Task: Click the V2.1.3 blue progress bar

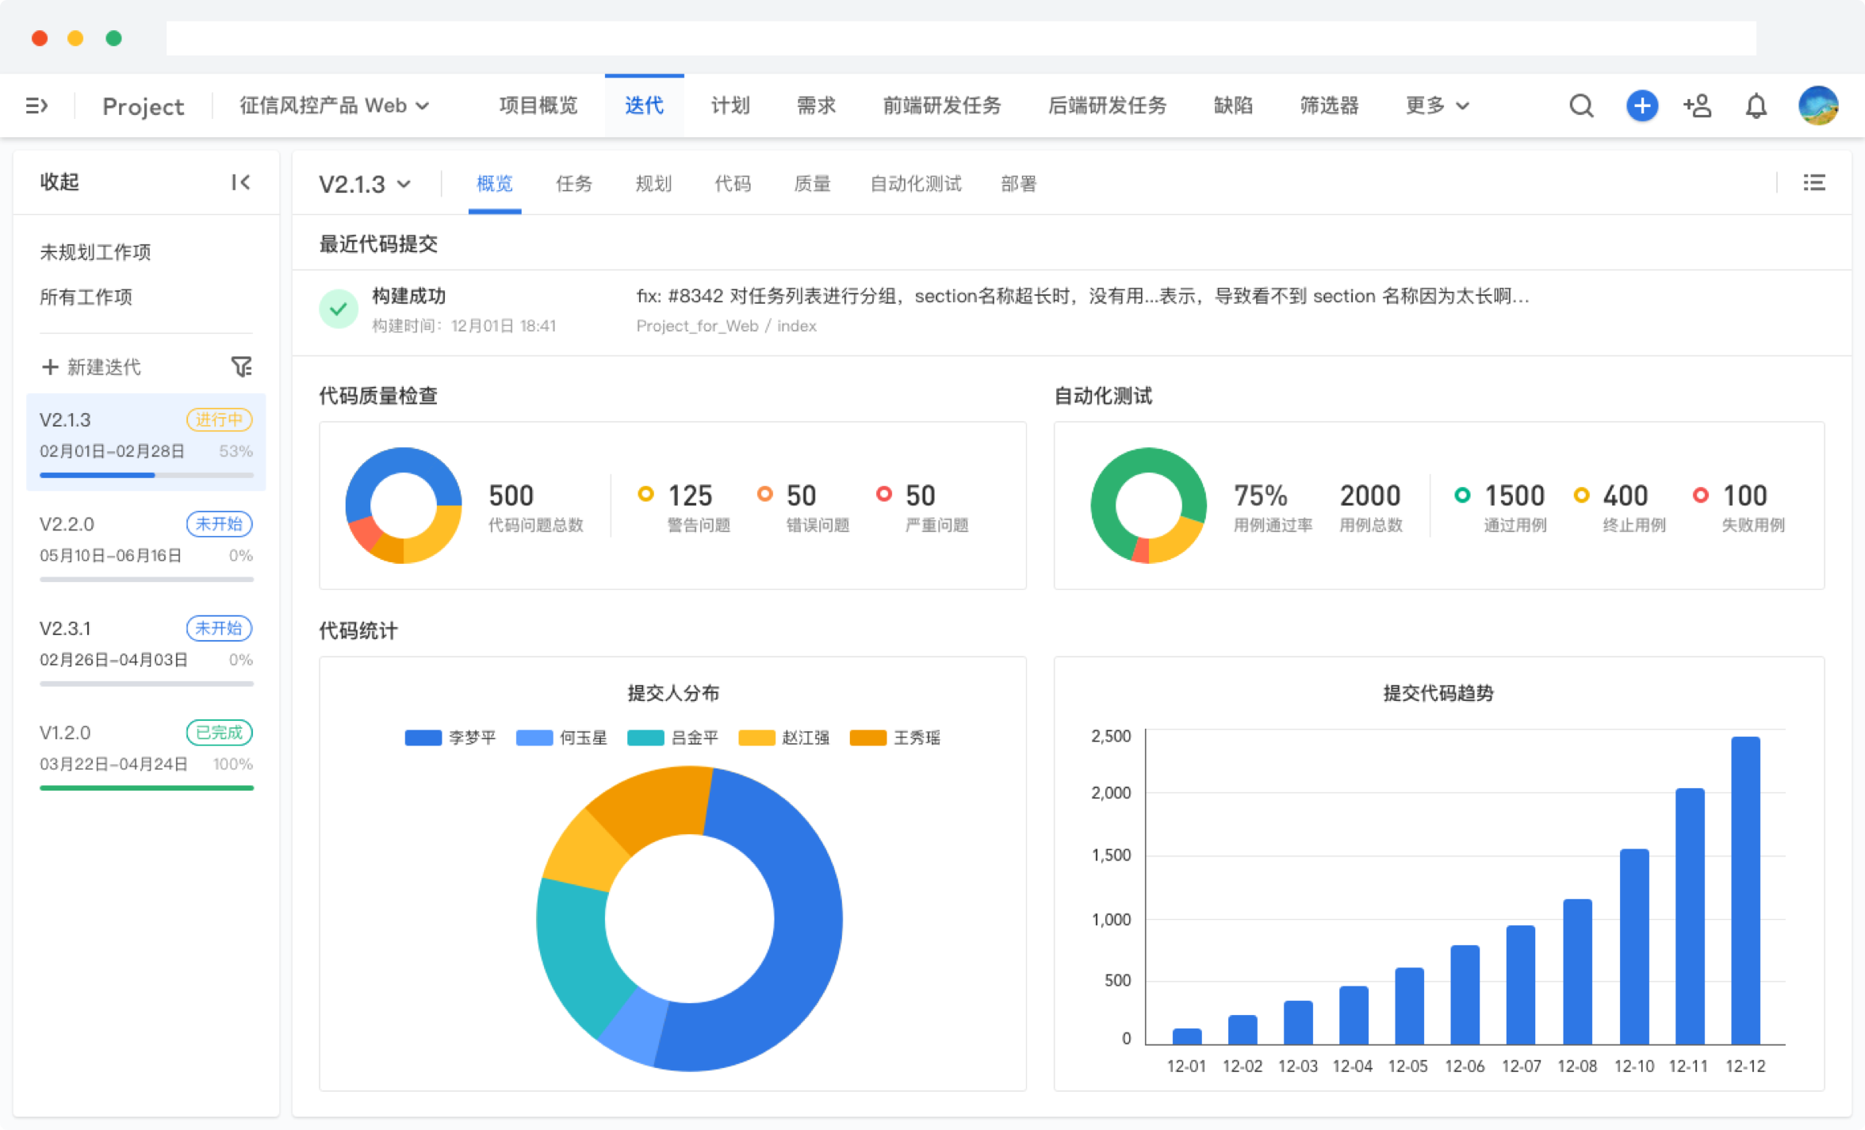Action: [x=97, y=475]
